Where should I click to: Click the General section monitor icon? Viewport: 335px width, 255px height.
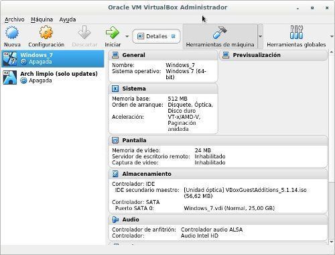pyautogui.click(x=115, y=55)
